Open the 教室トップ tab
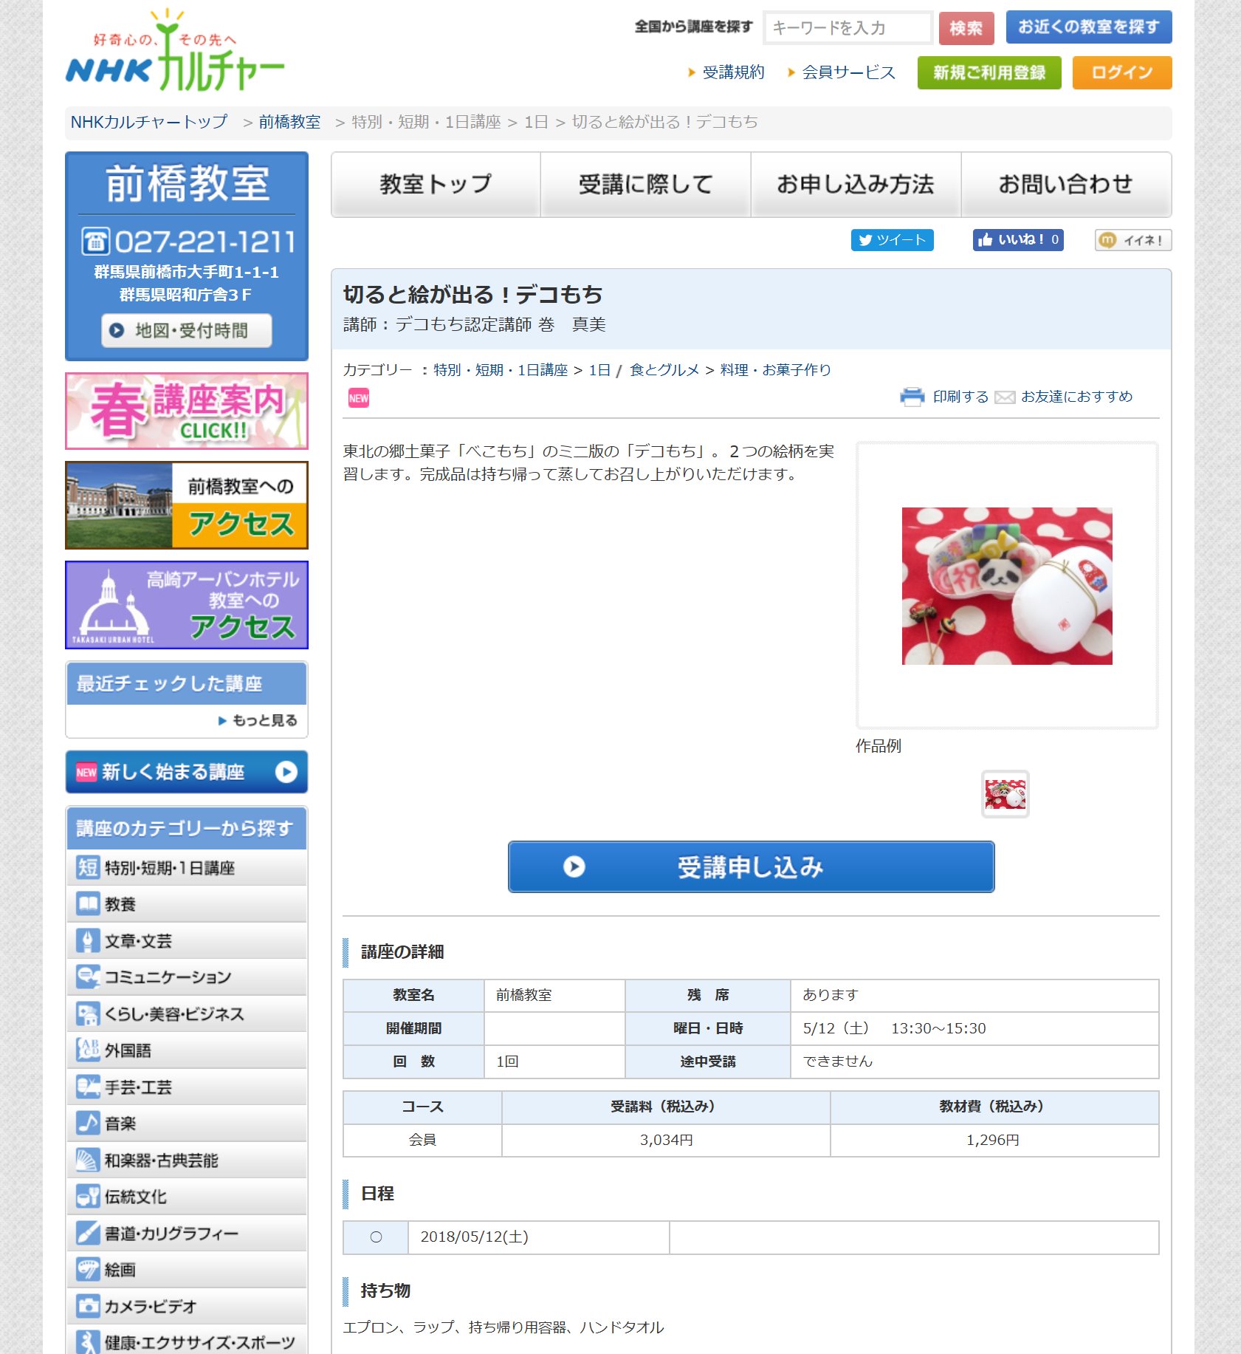Viewport: 1241px width, 1354px height. pos(436,185)
